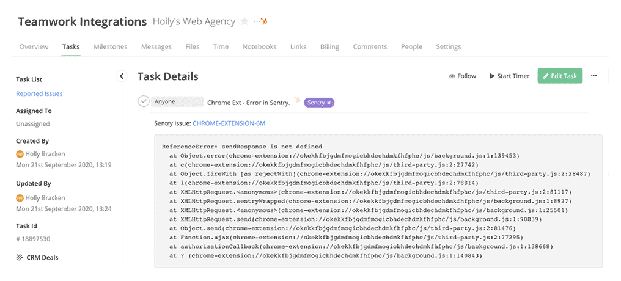Viewport: 621px width, 281px height.
Task: Collapse the left task info sidebar
Action: 122,76
